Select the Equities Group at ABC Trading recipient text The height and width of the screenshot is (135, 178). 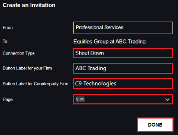tap(109, 42)
